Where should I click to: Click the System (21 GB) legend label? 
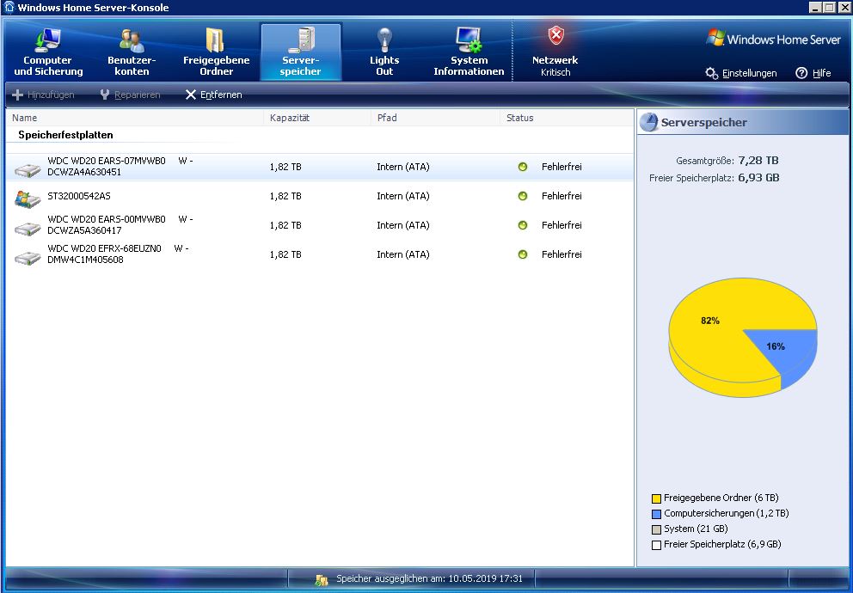(x=696, y=529)
